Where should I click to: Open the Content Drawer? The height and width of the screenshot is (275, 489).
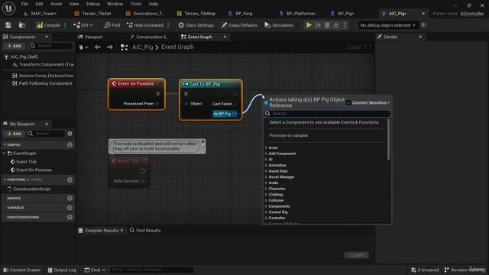[22, 270]
